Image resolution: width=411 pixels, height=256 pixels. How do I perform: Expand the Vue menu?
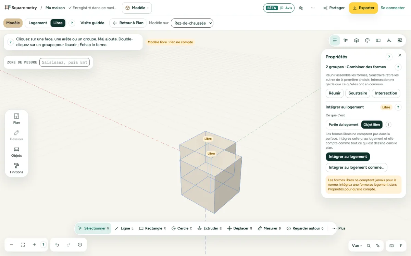click(x=357, y=245)
